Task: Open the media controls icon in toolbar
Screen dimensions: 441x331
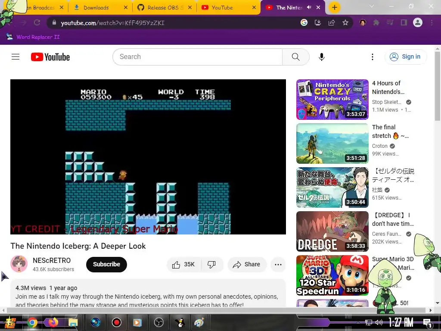Action: click(390, 22)
